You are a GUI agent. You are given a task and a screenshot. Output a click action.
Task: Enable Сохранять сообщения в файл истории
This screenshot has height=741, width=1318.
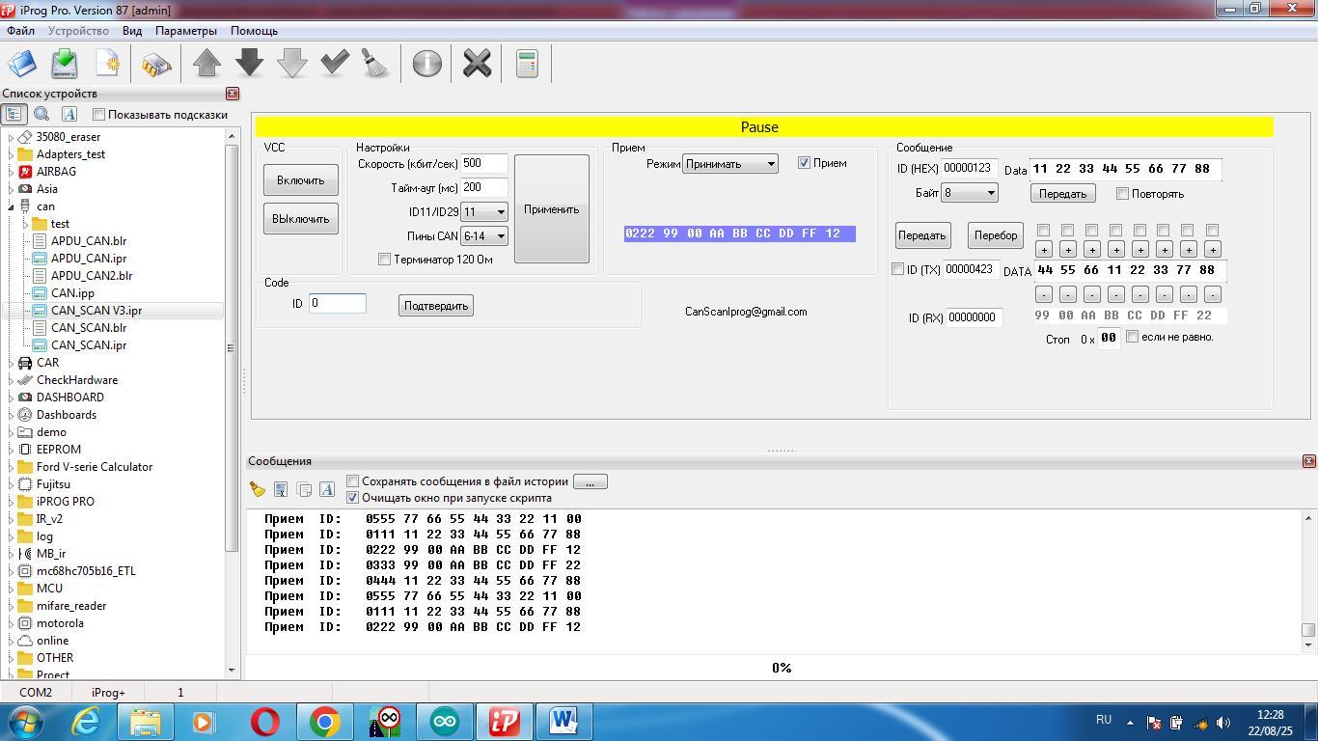(x=353, y=481)
